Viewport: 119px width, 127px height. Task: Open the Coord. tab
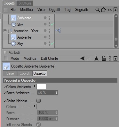pyautogui.click(x=25, y=73)
